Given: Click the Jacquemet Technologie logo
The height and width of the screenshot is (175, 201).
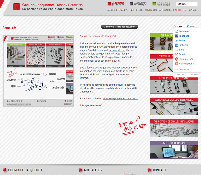Looking at the screenshot, I should coord(138,4).
